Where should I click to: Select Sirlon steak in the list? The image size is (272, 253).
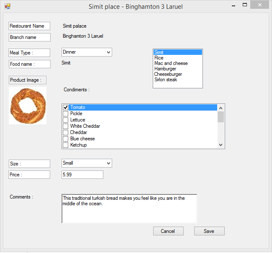pos(166,80)
